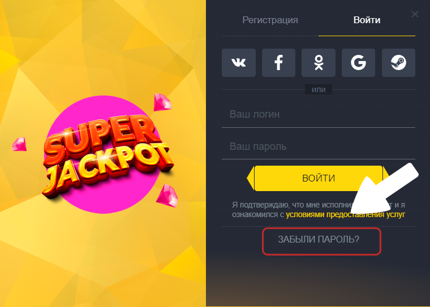Select the Войти tab
Viewport: 430px width, 307px height.
click(367, 20)
